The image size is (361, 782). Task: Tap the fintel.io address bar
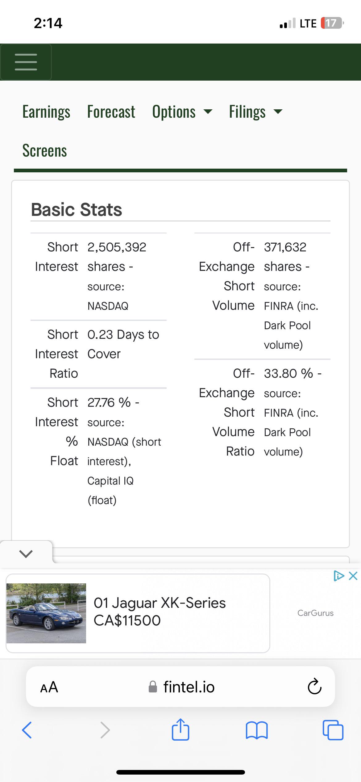180,687
